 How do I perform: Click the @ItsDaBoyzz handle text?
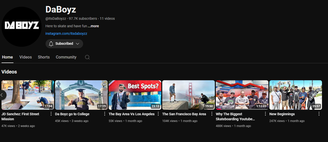click(56, 18)
